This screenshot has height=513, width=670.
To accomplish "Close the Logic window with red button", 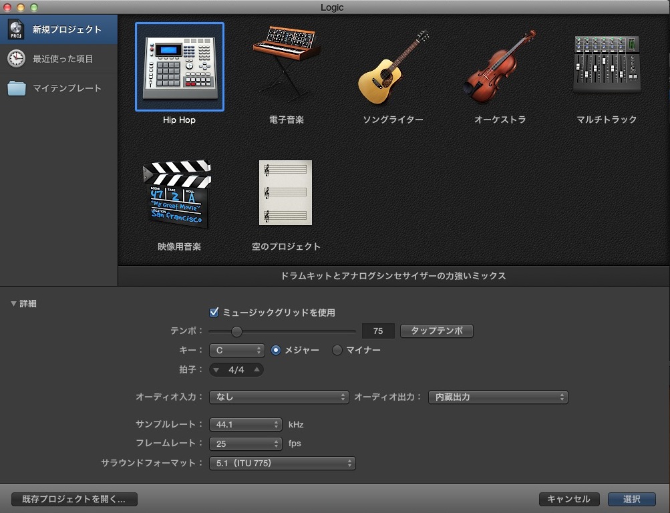I will click(7, 7).
